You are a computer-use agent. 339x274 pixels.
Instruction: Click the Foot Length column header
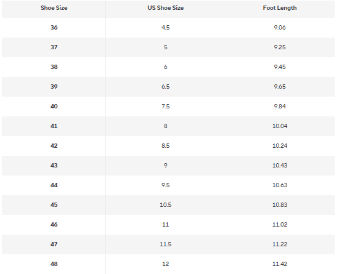280,8
